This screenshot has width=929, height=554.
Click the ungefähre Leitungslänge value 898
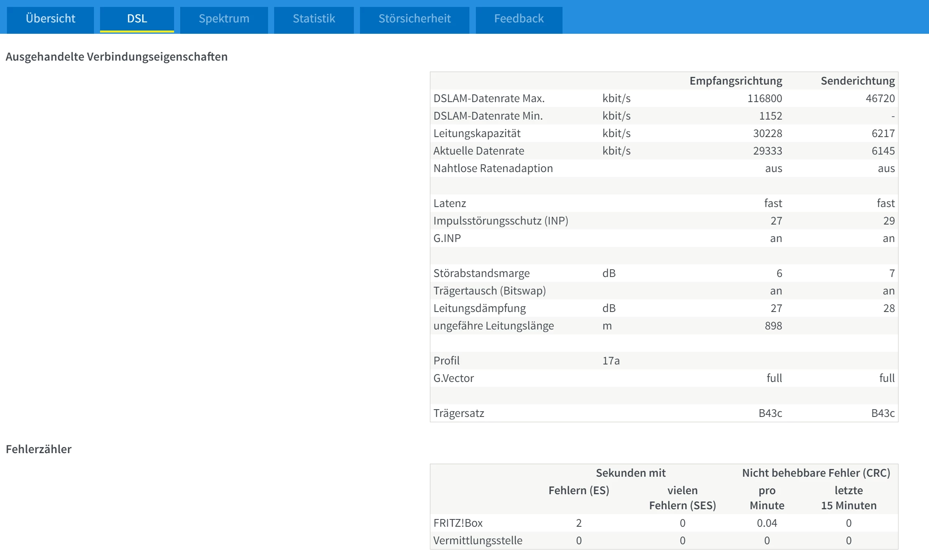click(x=773, y=326)
